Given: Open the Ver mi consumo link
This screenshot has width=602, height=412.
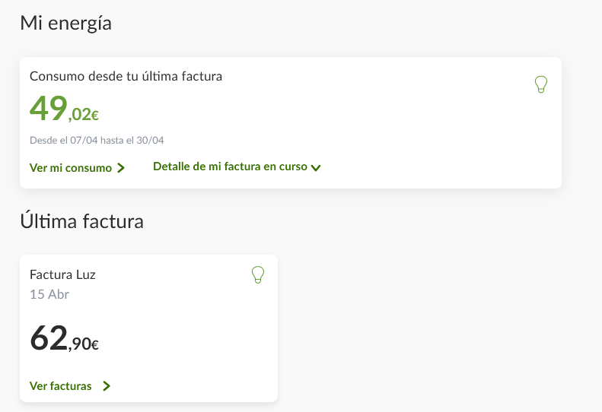Looking at the screenshot, I should click(71, 167).
